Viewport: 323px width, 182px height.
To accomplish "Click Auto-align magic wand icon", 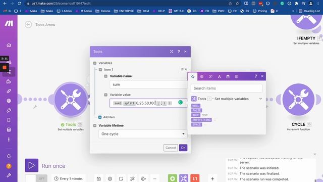I will [x=132, y=178].
